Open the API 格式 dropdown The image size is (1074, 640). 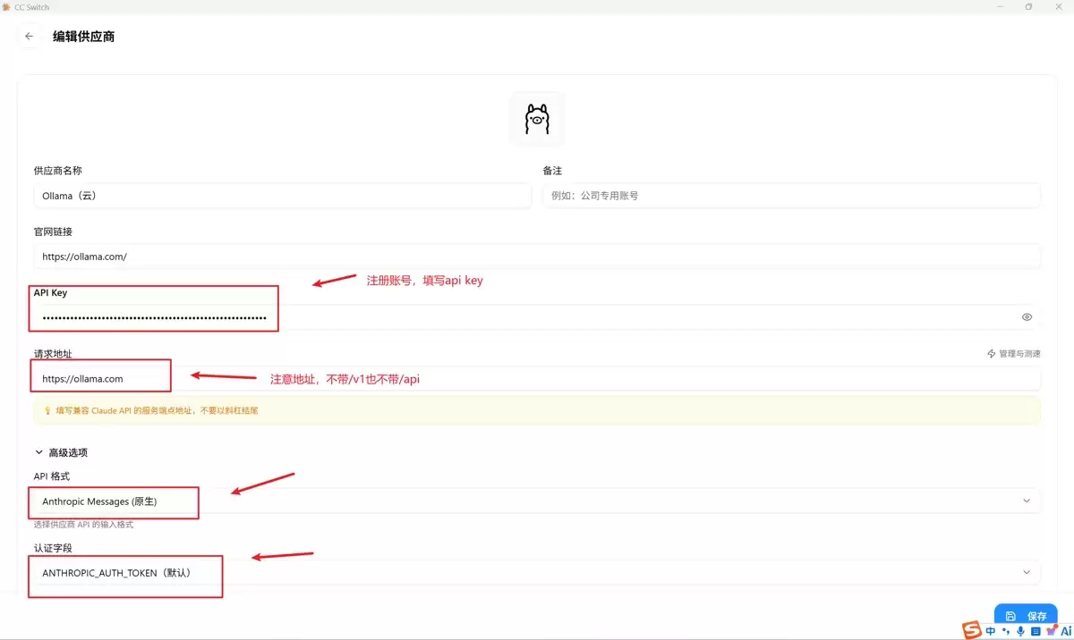537,501
